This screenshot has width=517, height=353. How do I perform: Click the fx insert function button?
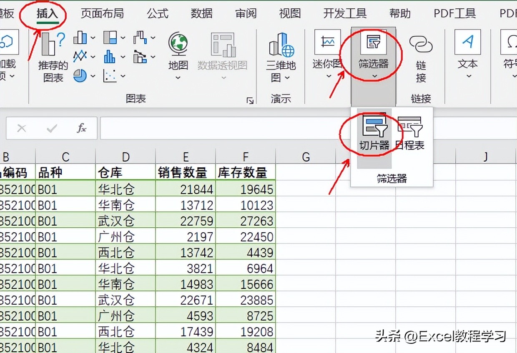coord(81,128)
